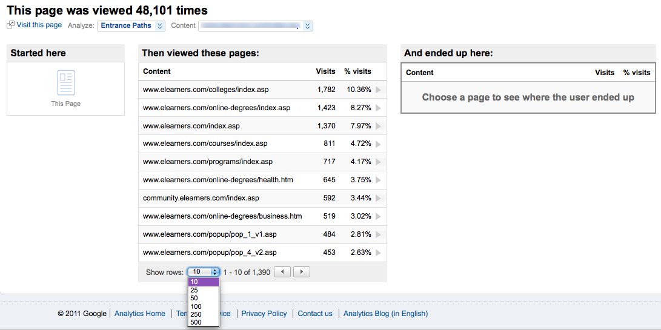The image size is (661, 330).
Task: Go to next page of results
Action: 302,272
